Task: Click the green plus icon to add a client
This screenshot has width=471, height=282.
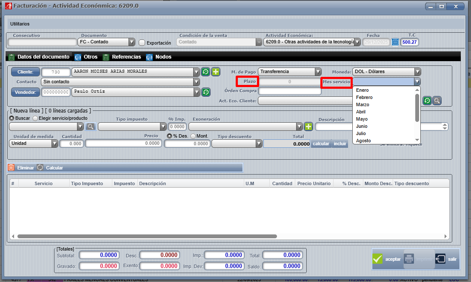Action: (x=216, y=72)
